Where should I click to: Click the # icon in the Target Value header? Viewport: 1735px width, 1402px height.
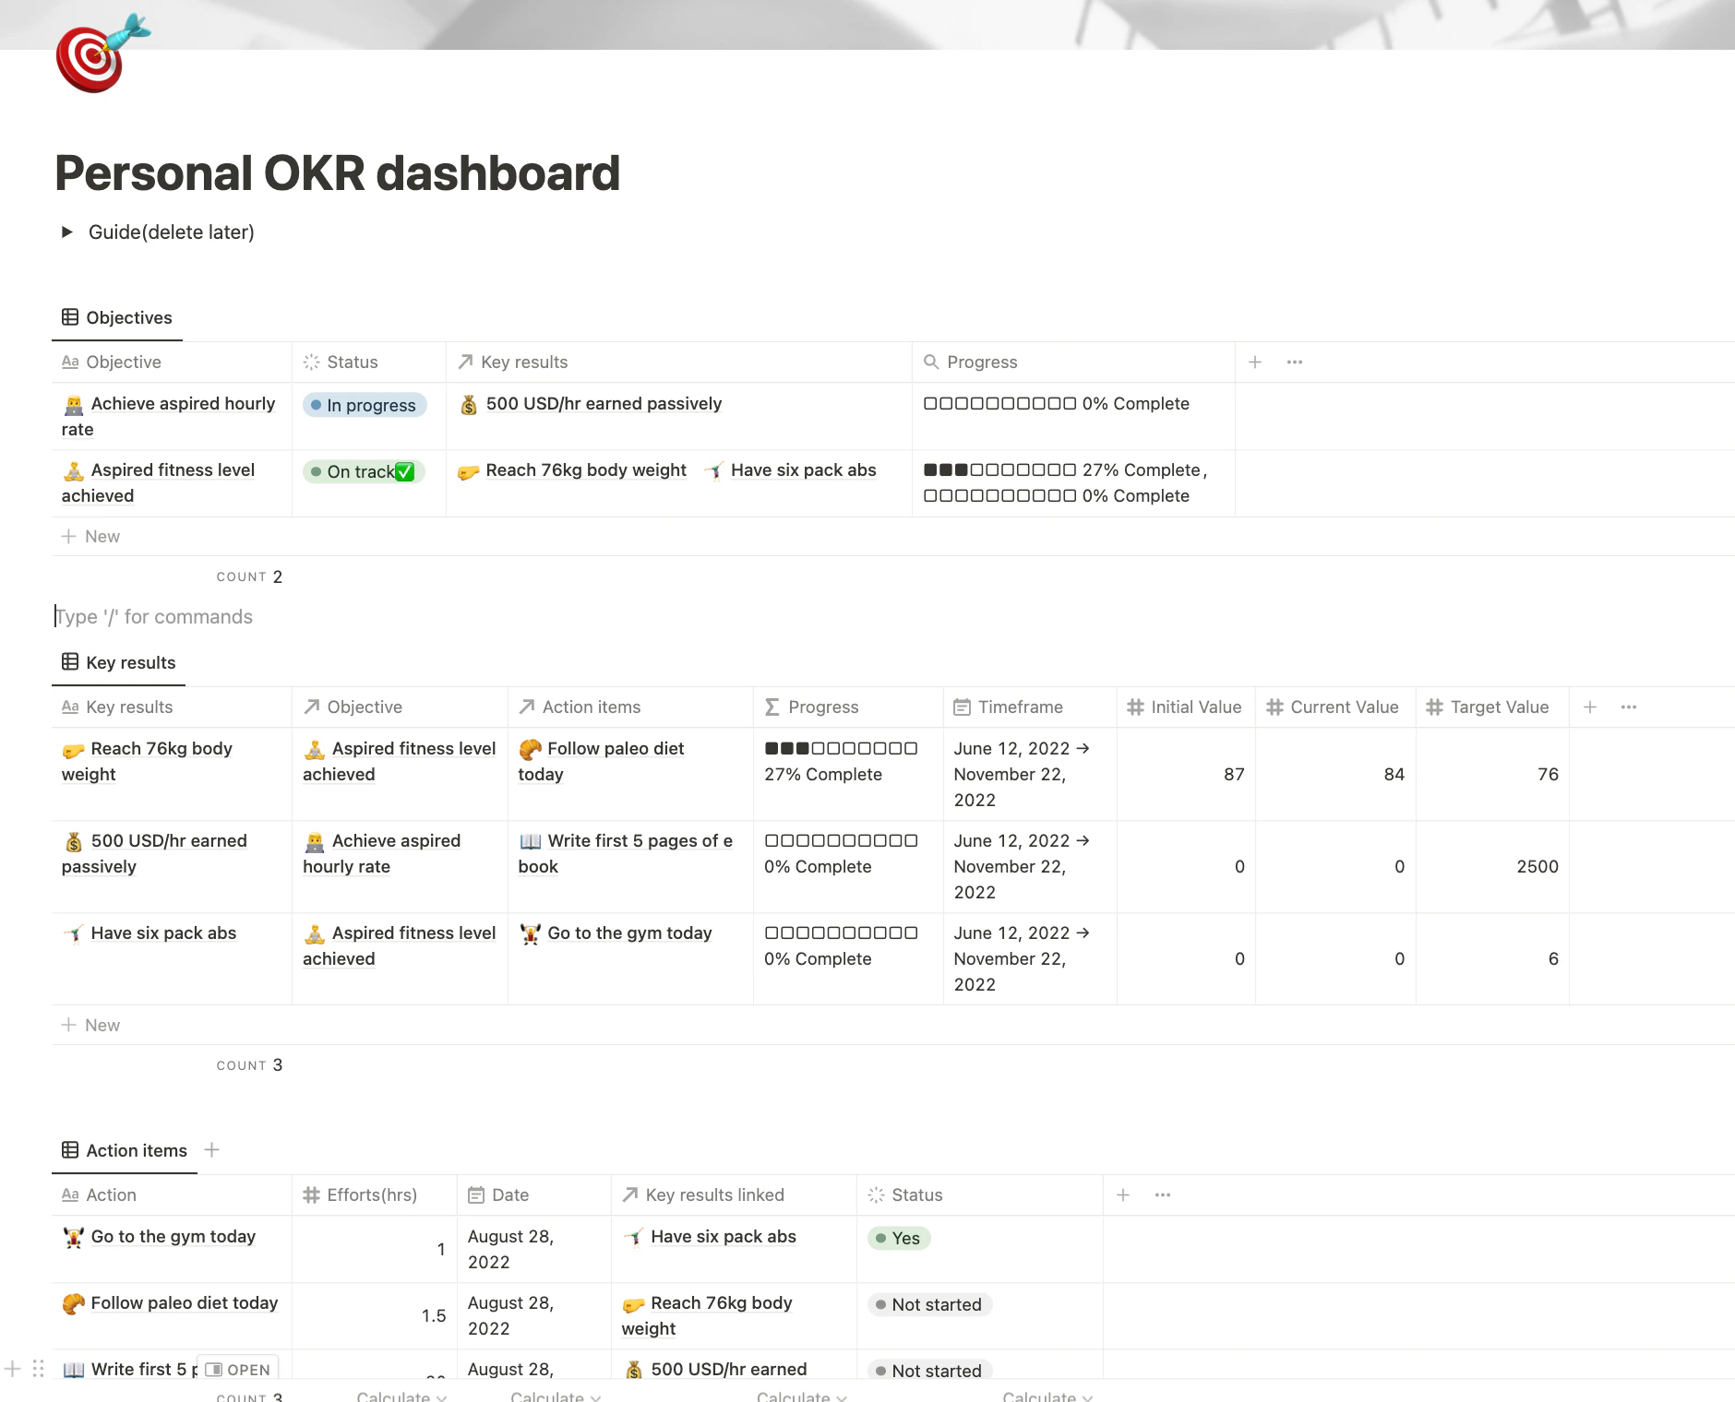tap(1435, 707)
